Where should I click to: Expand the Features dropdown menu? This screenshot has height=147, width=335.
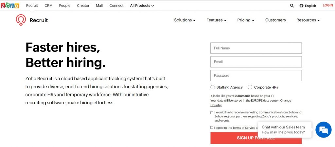tap(216, 20)
